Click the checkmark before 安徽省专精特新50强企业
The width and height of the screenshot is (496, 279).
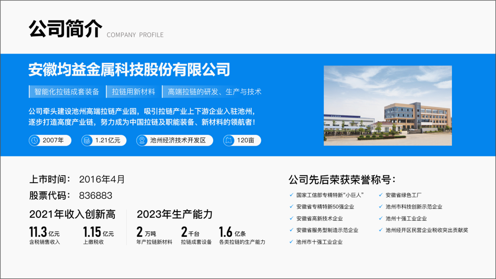click(x=291, y=206)
